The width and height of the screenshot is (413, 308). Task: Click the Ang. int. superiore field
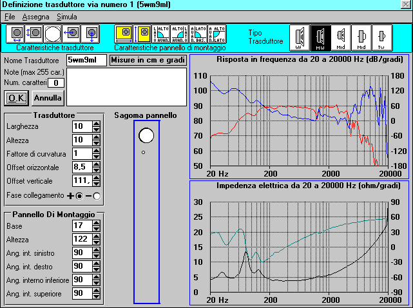(x=82, y=294)
